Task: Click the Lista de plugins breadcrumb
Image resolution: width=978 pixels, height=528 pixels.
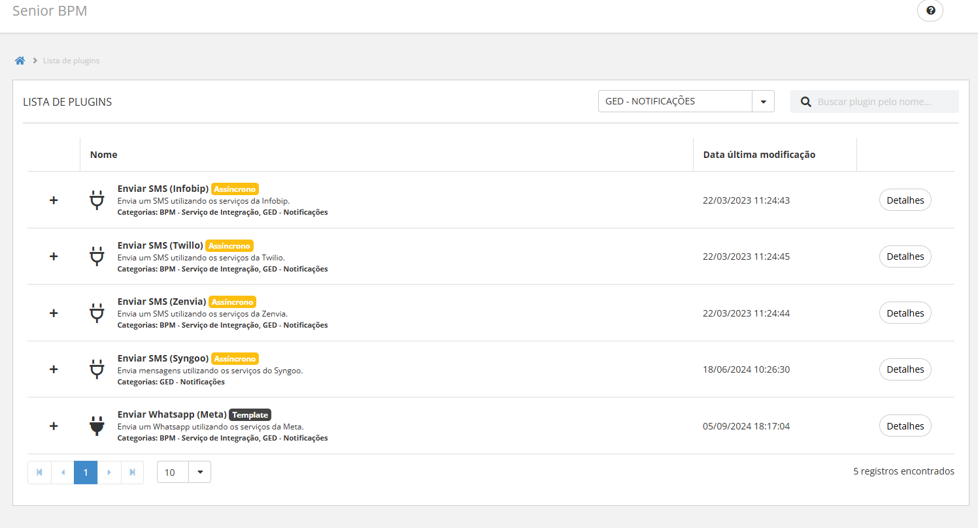Action: [71, 61]
